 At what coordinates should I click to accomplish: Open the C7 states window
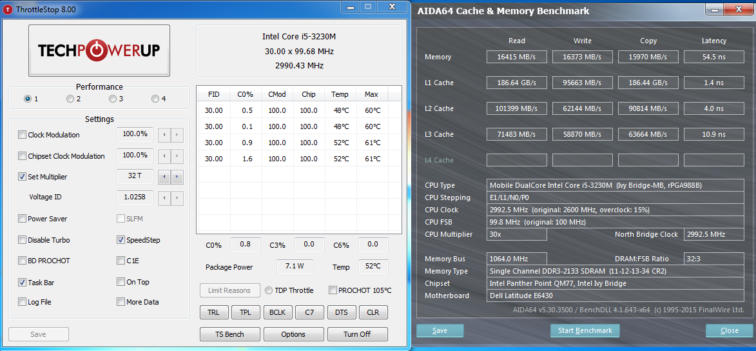coord(309,312)
